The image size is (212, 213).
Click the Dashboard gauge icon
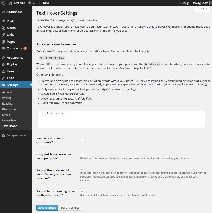pyautogui.click(x=3, y=12)
